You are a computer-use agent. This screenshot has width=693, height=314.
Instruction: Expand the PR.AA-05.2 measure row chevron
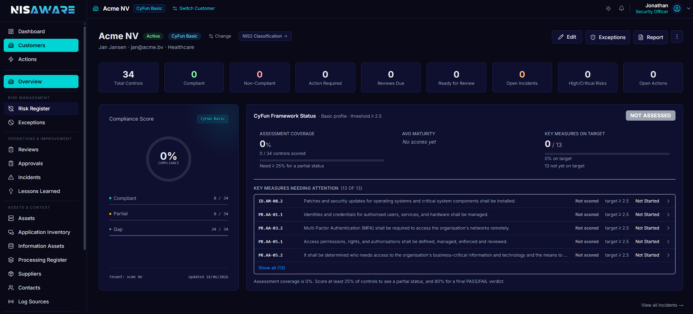tap(668, 255)
